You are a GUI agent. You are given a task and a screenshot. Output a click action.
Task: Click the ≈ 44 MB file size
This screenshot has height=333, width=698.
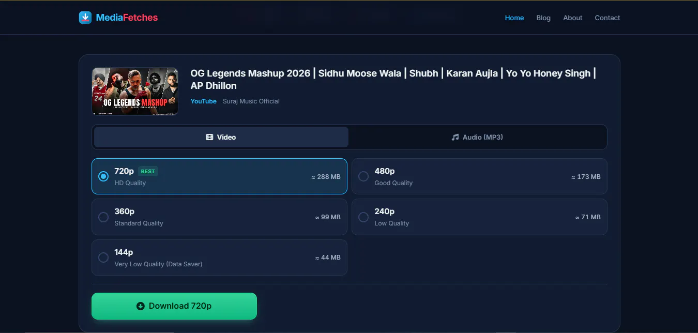click(328, 258)
